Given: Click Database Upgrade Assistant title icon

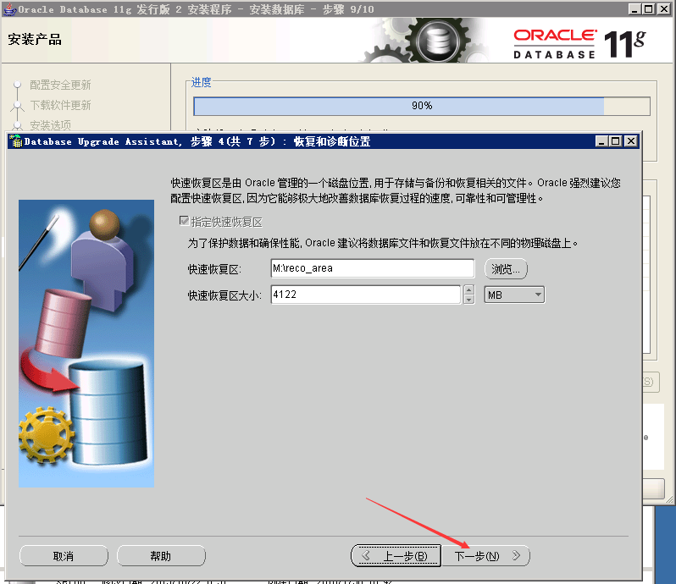Looking at the screenshot, I should [16, 141].
